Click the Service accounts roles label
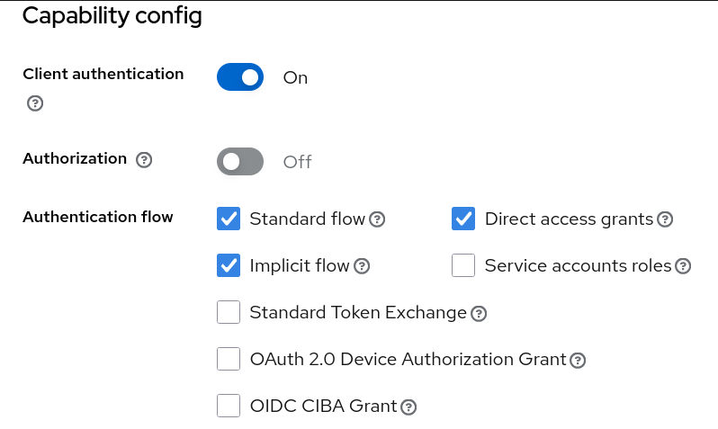The image size is (718, 429). point(578,265)
